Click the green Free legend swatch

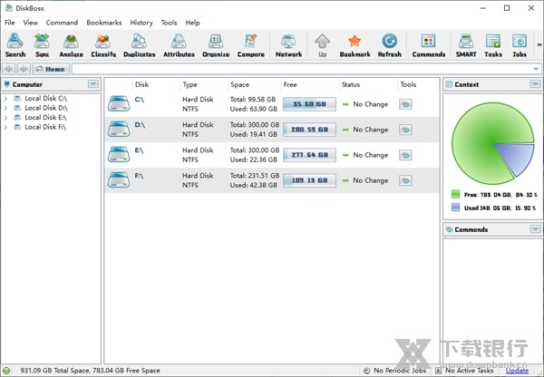pyautogui.click(x=455, y=193)
